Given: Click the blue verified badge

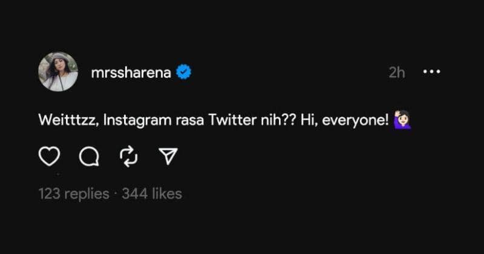Looking at the screenshot, I should point(184,73).
